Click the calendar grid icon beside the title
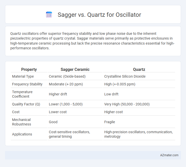Image resolution: width=186 pixels, height=167 pixels. pos(49,15)
